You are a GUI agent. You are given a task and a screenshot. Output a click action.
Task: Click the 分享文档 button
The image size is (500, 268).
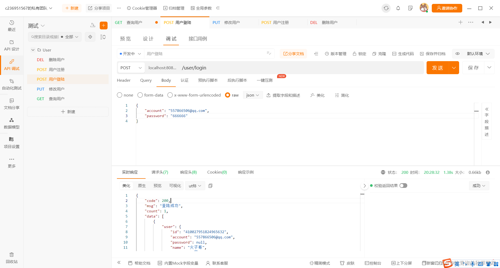[x=293, y=54]
